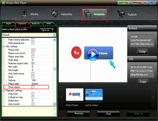Click the Add-ons button in title bar
158x121 pixels.
(x=123, y=3)
